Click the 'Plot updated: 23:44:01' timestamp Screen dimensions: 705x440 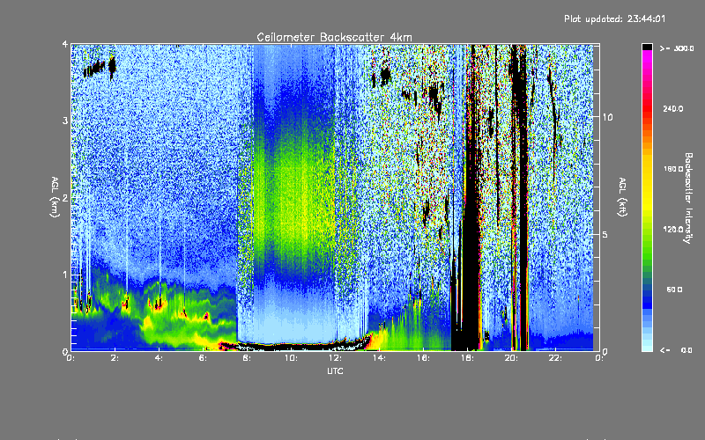click(614, 18)
